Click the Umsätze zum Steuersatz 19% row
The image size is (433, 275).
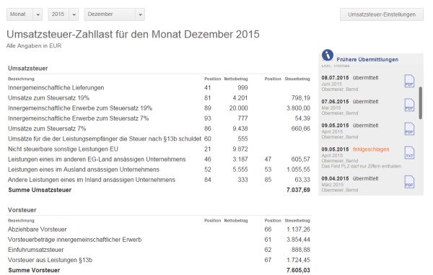pyautogui.click(x=159, y=98)
